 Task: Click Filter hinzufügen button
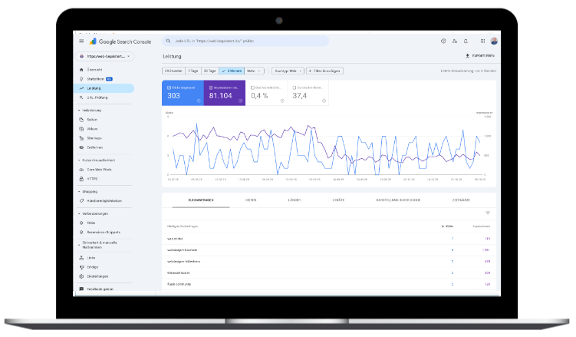(324, 71)
